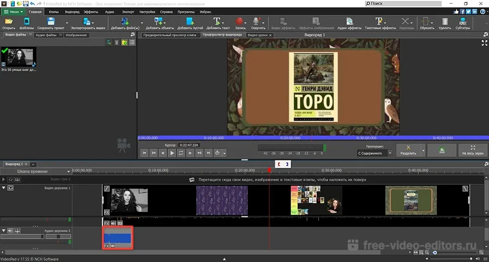Open the Facebook share icon
The image size is (489, 262).
462,11
